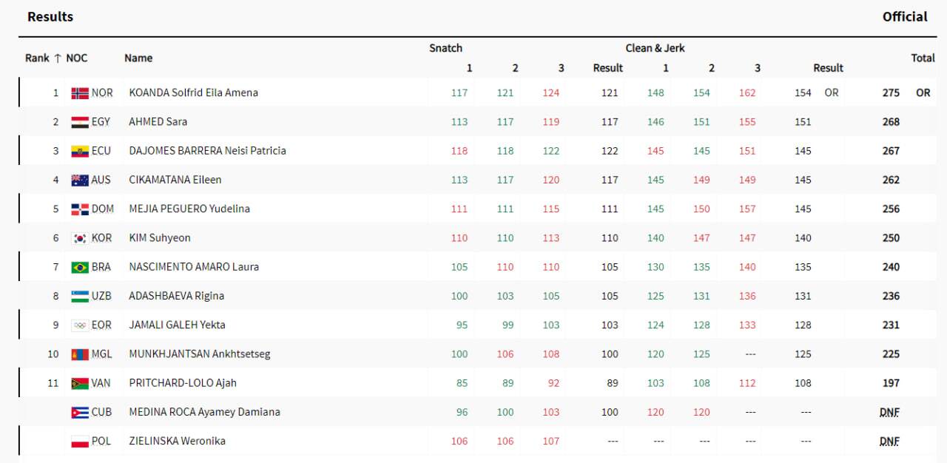The image size is (947, 463).
Task: Click the Egypt flag icon
Action: click(x=80, y=122)
